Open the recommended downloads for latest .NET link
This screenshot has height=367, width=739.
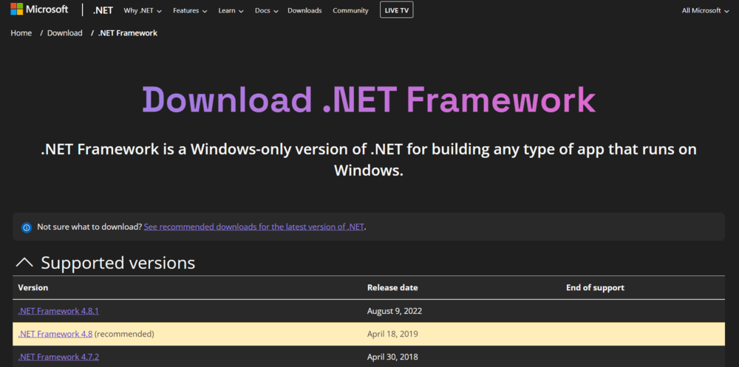(253, 227)
